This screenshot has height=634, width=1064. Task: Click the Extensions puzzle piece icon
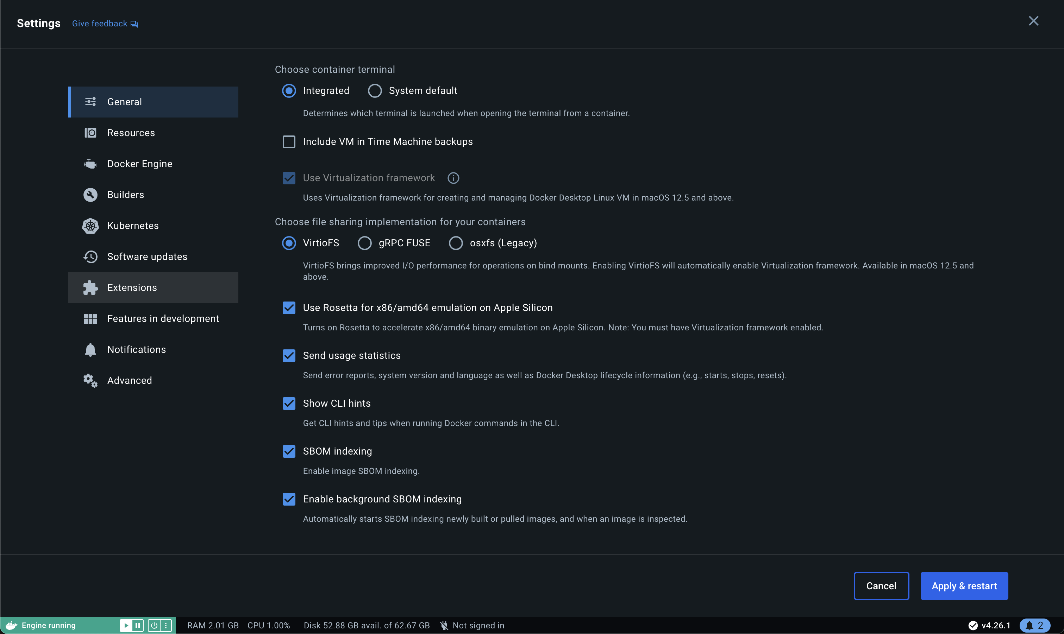(90, 287)
